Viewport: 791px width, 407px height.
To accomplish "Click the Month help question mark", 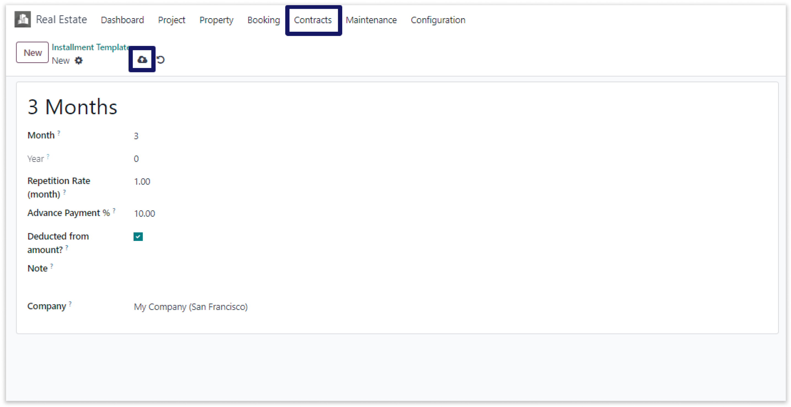I will click(x=59, y=133).
